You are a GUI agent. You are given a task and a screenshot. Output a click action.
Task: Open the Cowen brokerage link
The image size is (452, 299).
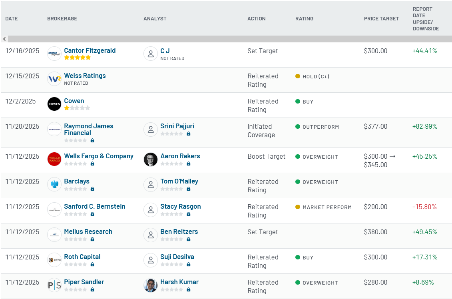[74, 101]
